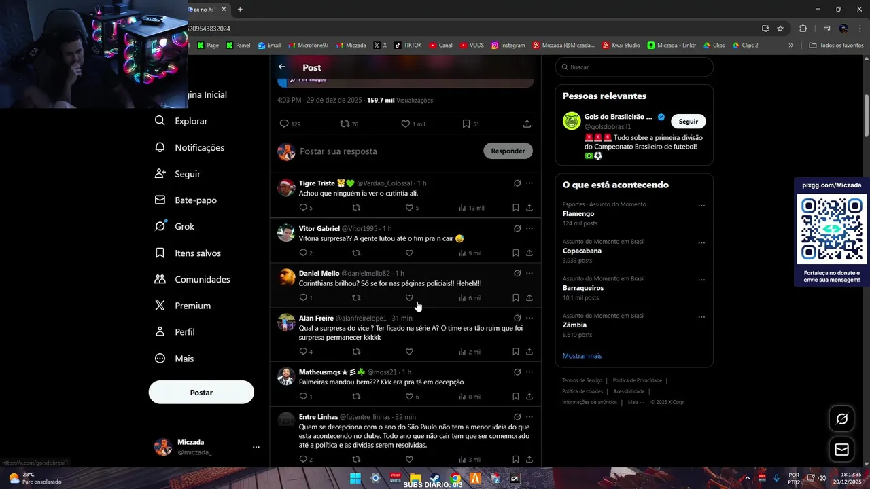Click the Mostrar mais link
870x489 pixels.
coord(582,356)
